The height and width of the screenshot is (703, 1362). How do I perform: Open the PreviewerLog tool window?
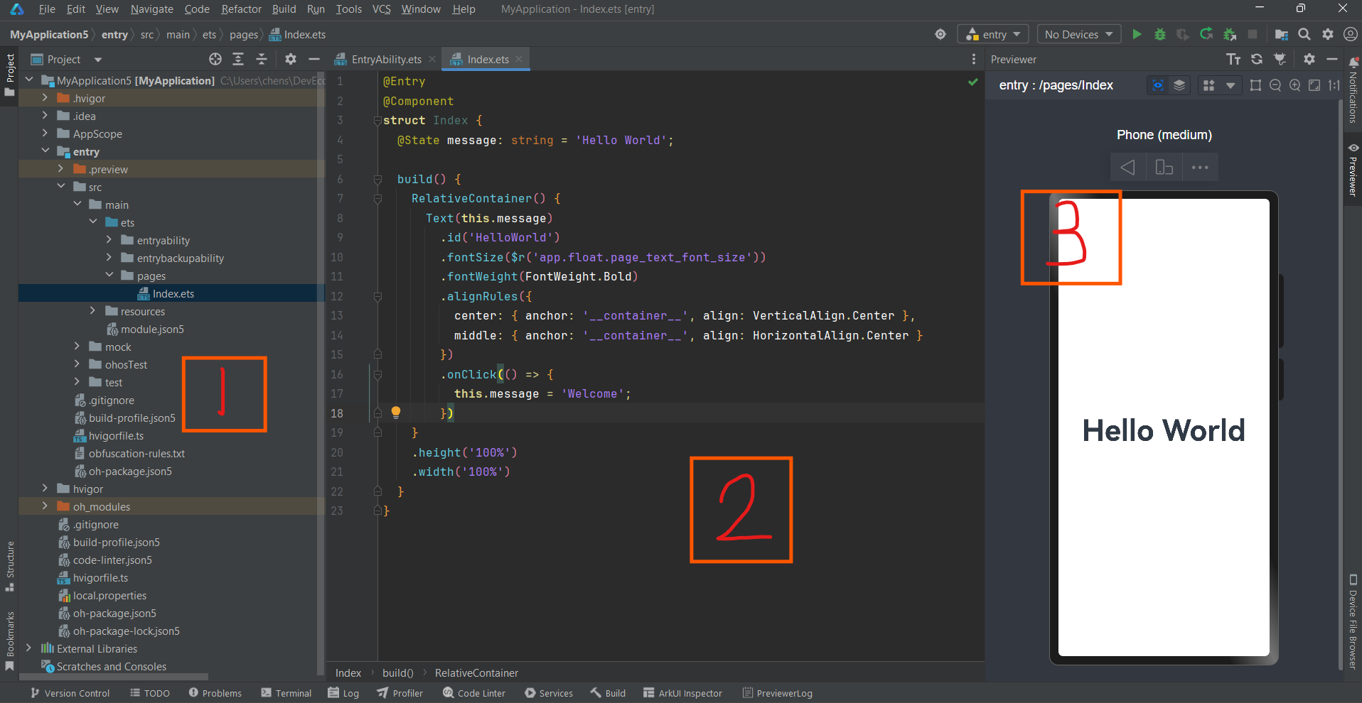(x=777, y=693)
